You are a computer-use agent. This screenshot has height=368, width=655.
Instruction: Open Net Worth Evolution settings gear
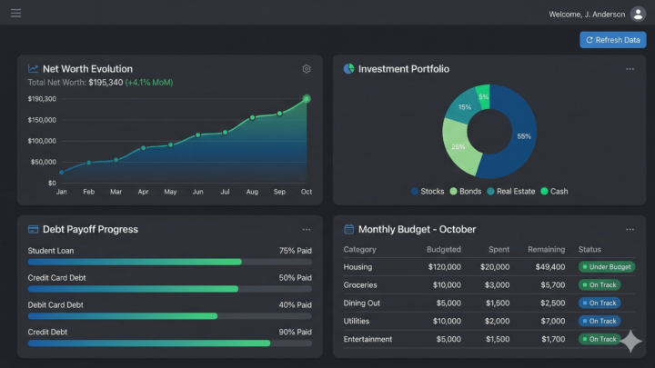[307, 69]
